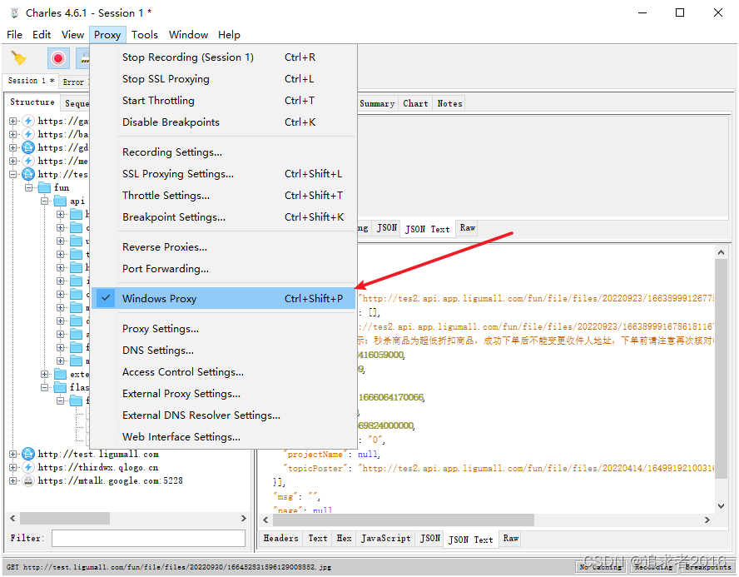
Task: Open the Tools menu
Action: 145,35
